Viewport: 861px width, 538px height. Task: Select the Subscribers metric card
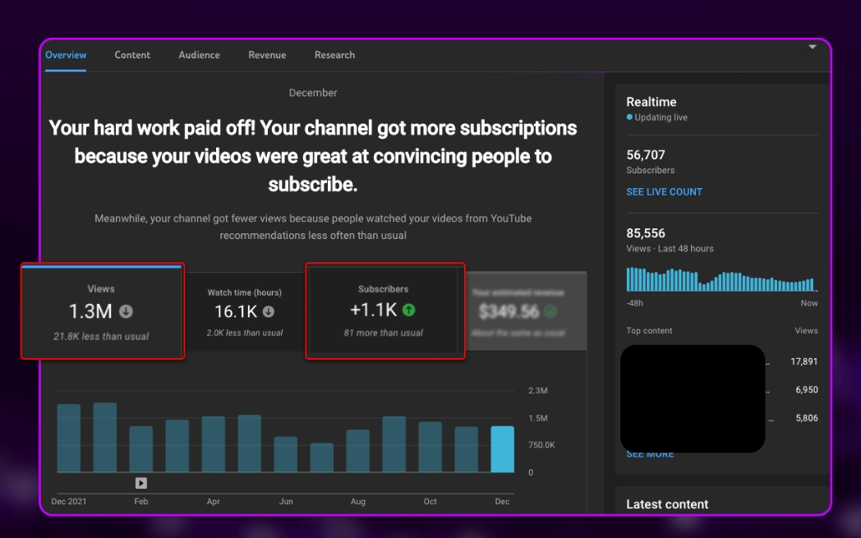384,312
